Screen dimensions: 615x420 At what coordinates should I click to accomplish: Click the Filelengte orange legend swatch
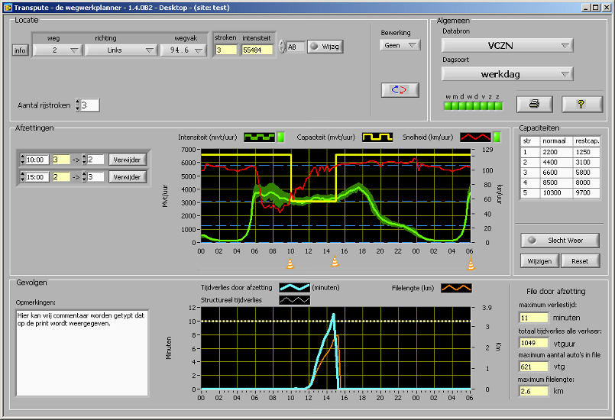point(456,288)
